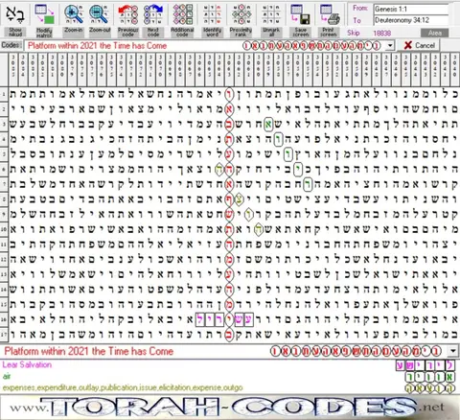Select matrix row header 9
Viewport: 460px width, 420px height.
point(4,215)
